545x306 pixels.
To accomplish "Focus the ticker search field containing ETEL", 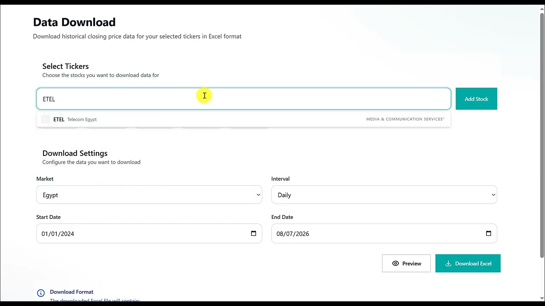I will (x=244, y=99).
